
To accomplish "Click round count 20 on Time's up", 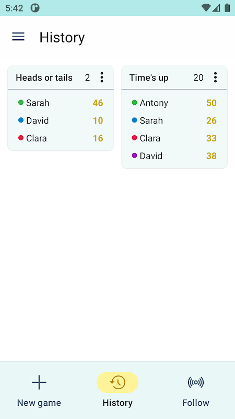I will 198,78.
